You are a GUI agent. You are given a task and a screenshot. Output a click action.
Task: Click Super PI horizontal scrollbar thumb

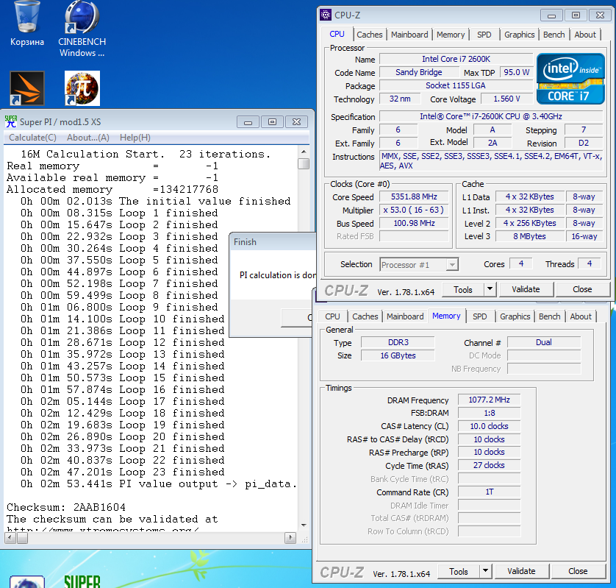[x=22, y=538]
